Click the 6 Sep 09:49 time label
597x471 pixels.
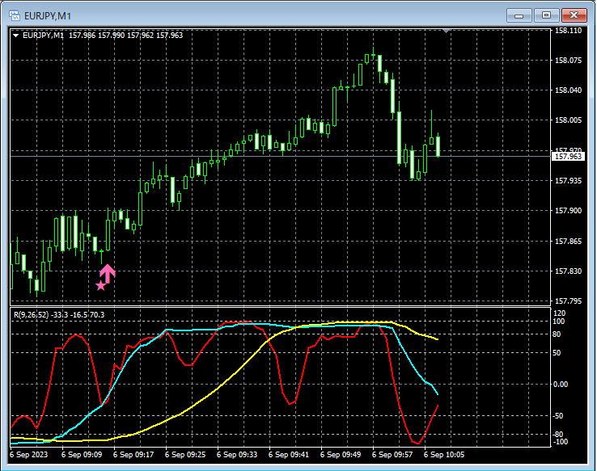coord(341,455)
